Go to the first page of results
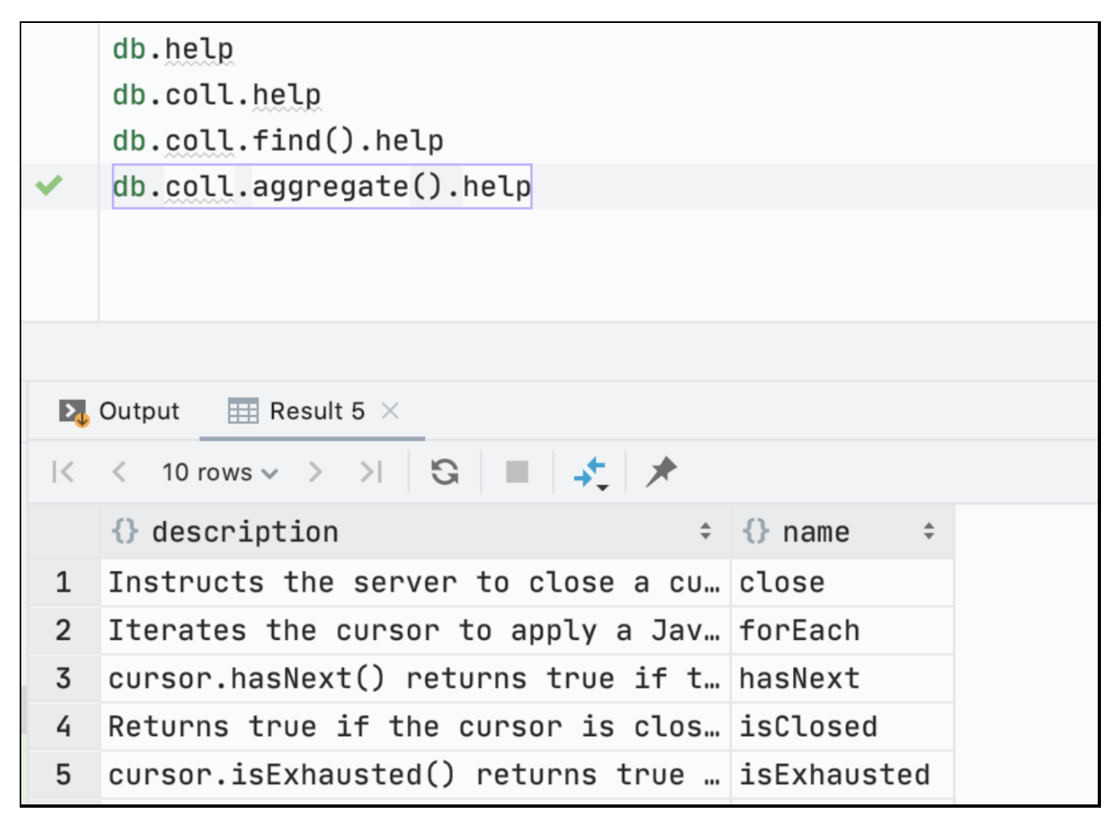Viewport: 1119px width, 829px height. pyautogui.click(x=64, y=472)
